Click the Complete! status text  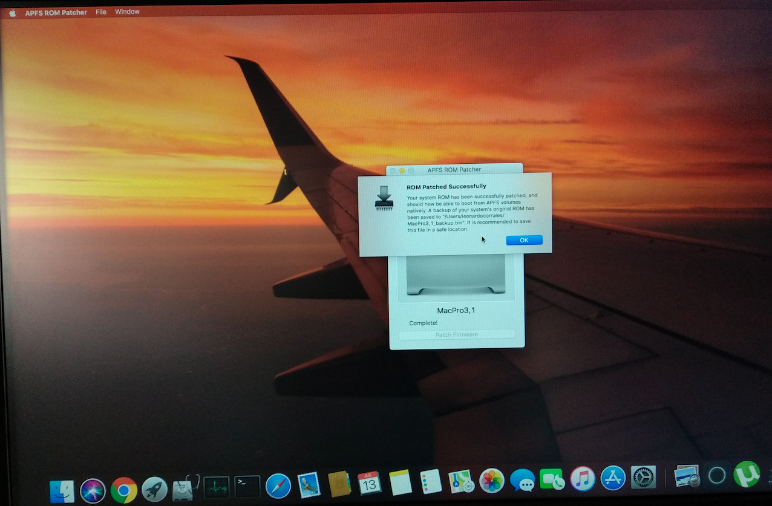click(x=423, y=323)
